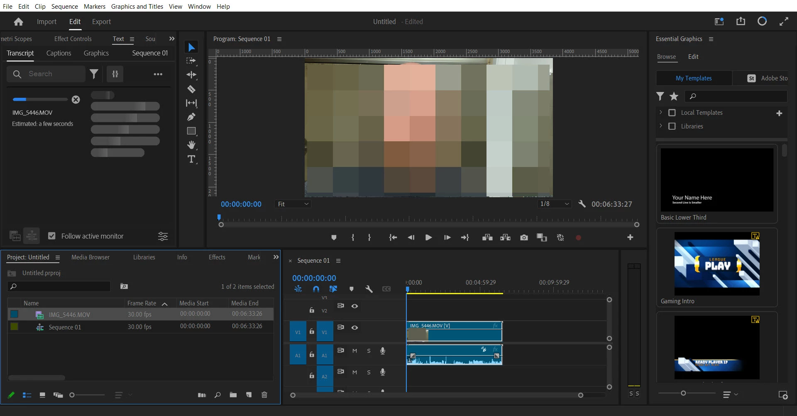Switch to the Export tab

pos(101,22)
